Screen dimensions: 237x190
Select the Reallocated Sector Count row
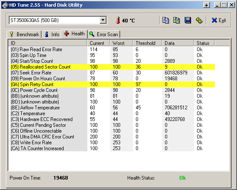(112, 67)
